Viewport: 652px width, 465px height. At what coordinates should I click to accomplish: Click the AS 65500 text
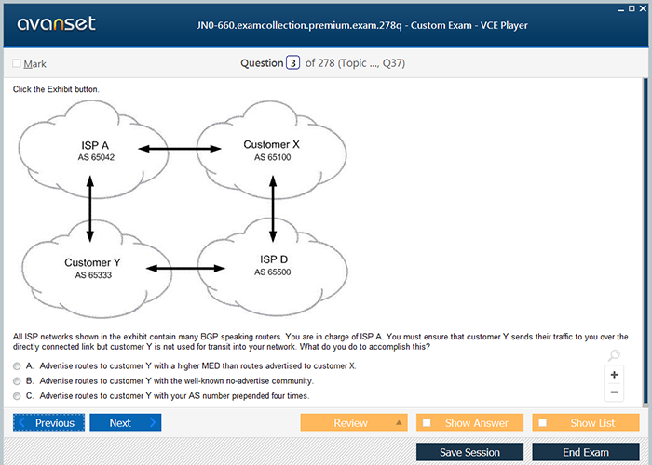coord(272,272)
